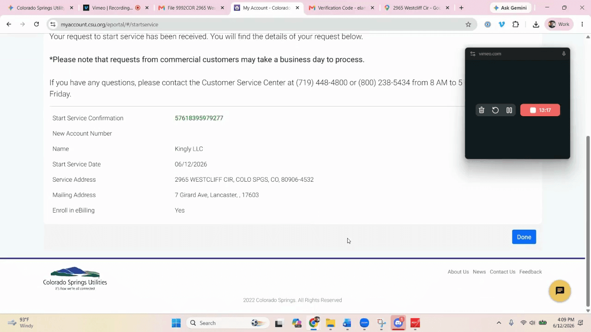This screenshot has width=591, height=332.
Task: Open the News footer link
Action: click(x=479, y=272)
